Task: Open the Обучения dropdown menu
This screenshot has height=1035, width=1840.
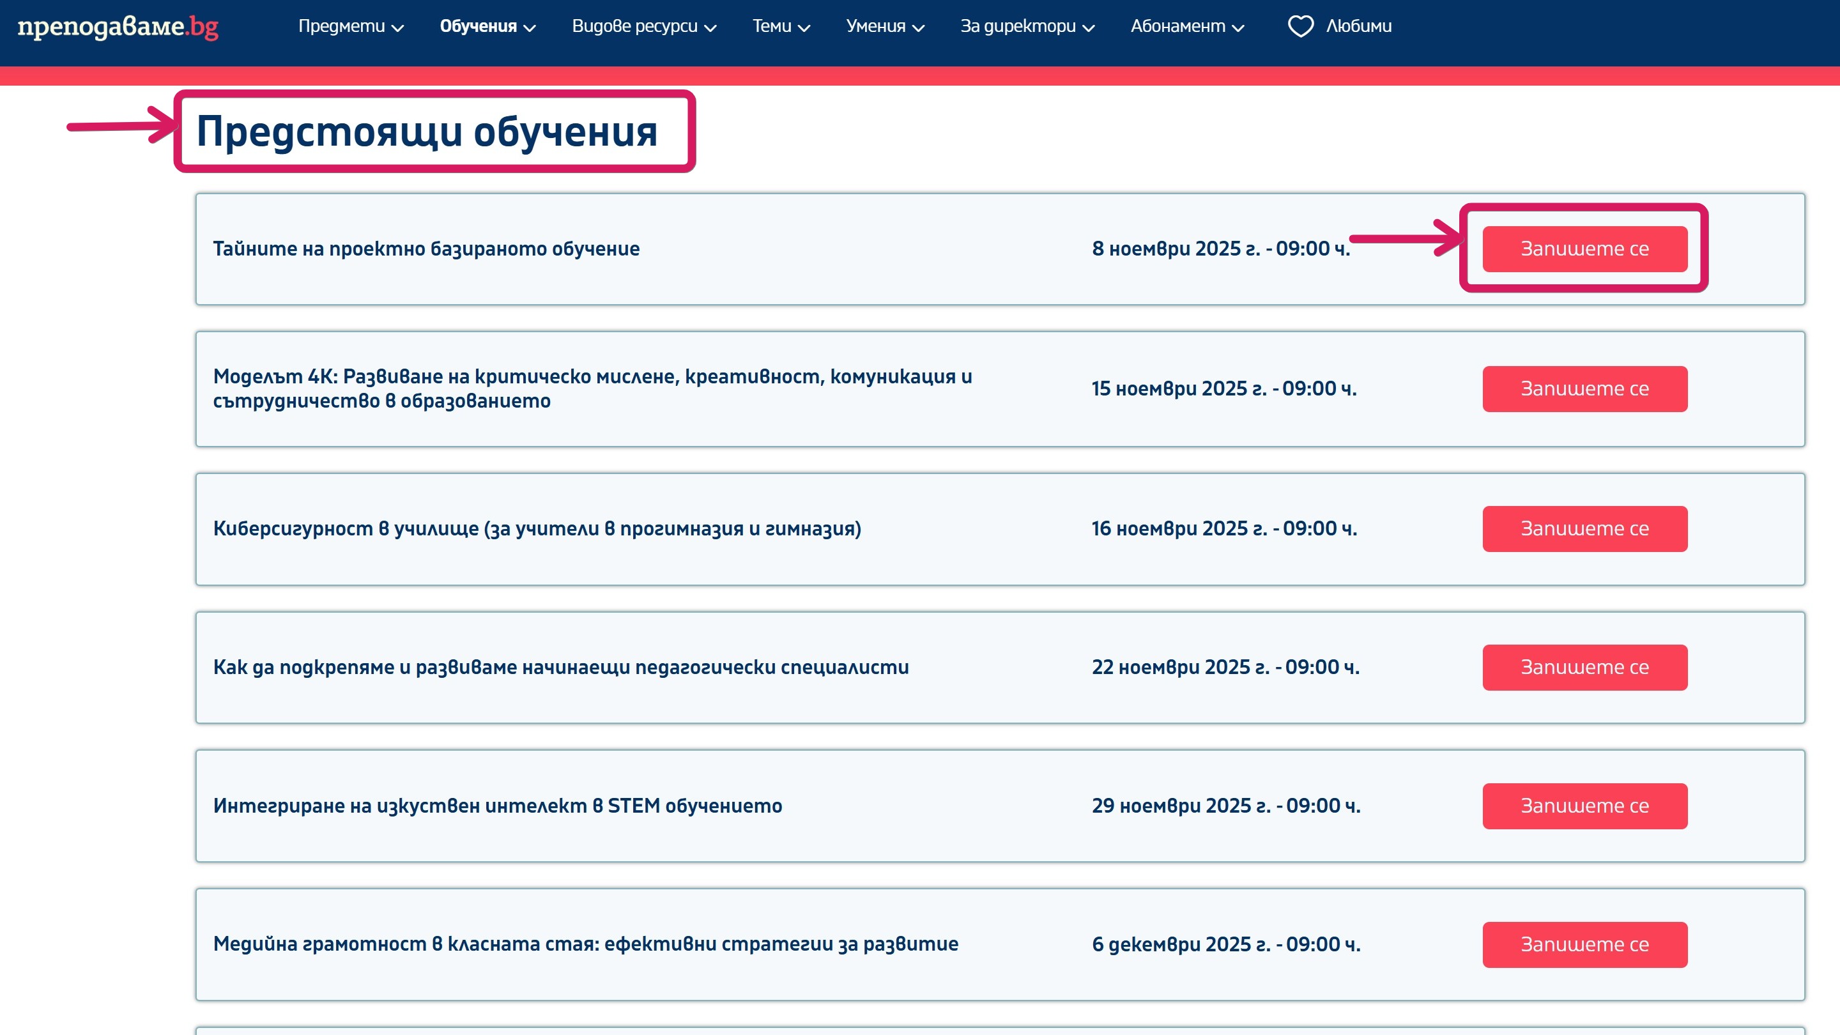Action: click(487, 26)
